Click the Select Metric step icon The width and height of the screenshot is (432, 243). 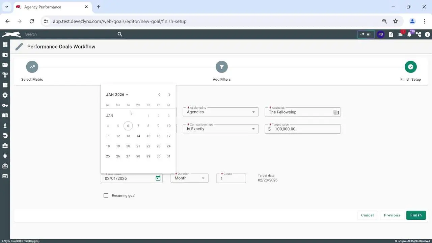pos(32,67)
